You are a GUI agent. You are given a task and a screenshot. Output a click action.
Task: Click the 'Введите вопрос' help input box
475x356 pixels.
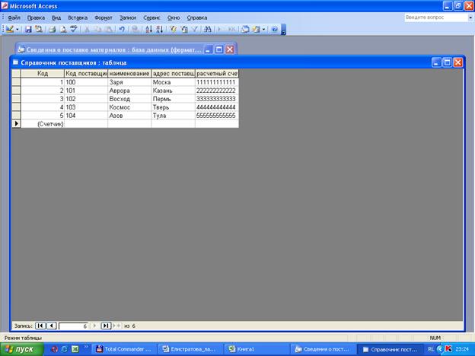[x=436, y=17]
